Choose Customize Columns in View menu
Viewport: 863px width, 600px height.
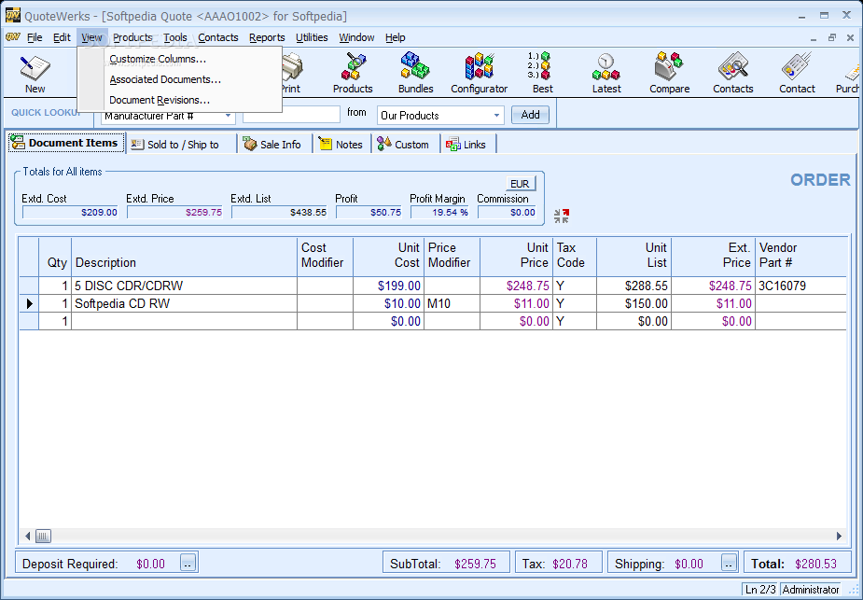(x=158, y=59)
